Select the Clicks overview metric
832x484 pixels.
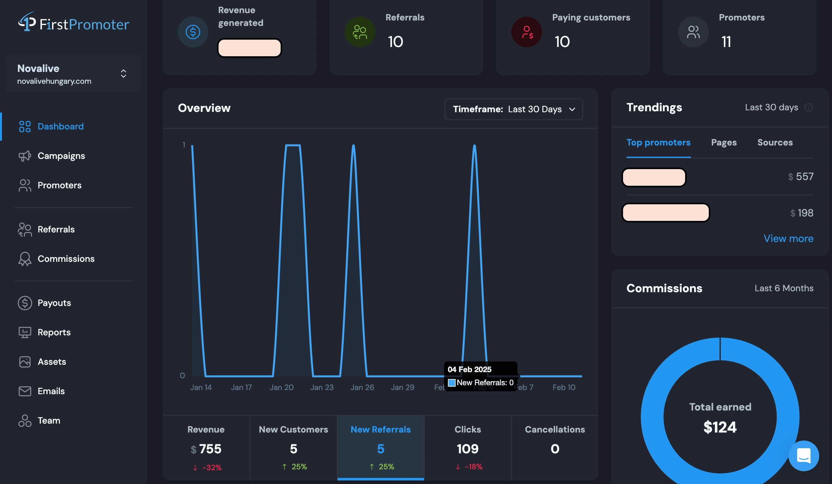click(x=467, y=447)
